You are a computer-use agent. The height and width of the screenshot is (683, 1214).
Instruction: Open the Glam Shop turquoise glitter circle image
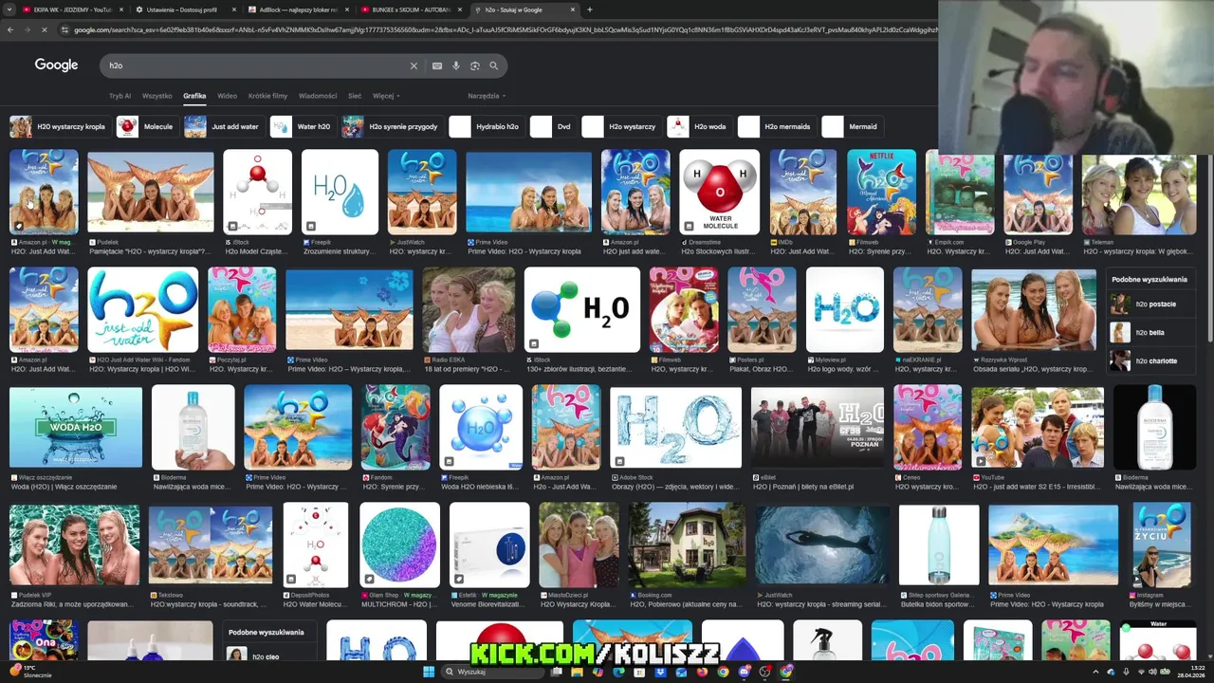point(399,545)
